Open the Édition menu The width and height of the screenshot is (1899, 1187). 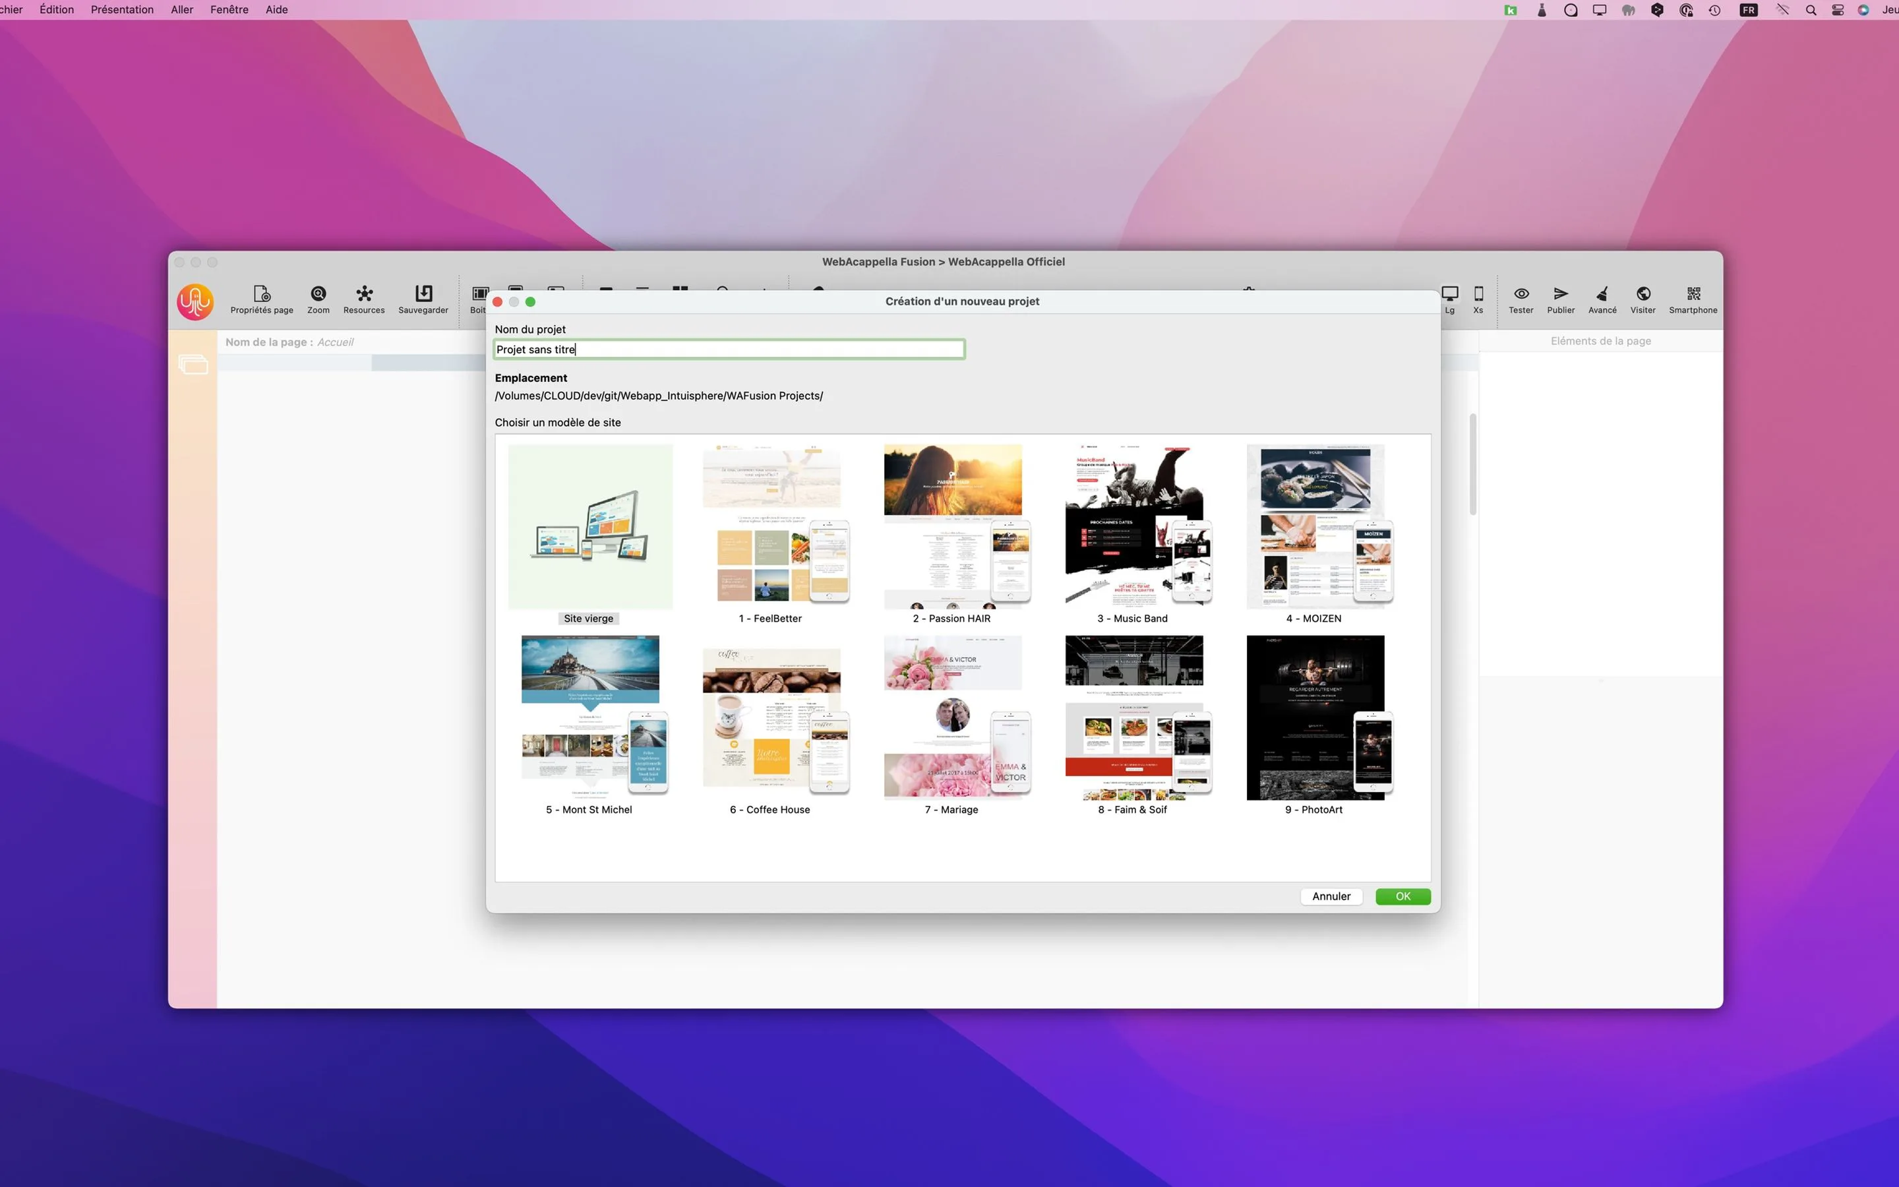pyautogui.click(x=57, y=9)
